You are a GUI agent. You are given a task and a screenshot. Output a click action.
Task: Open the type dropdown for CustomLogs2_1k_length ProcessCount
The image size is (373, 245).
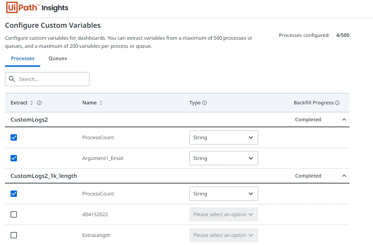coord(224,194)
